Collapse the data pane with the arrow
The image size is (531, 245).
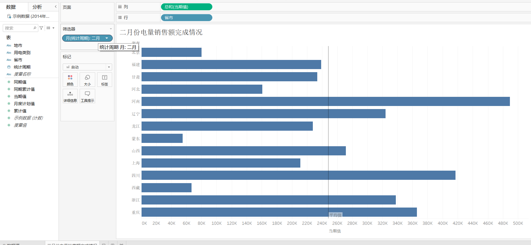(x=56, y=7)
